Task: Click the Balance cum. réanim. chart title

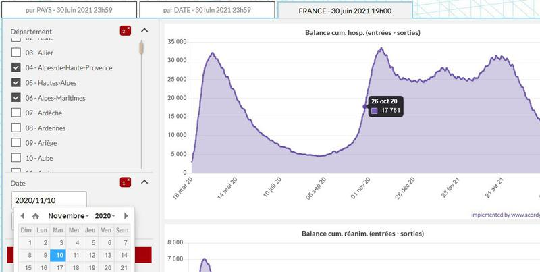Action: 362,234
